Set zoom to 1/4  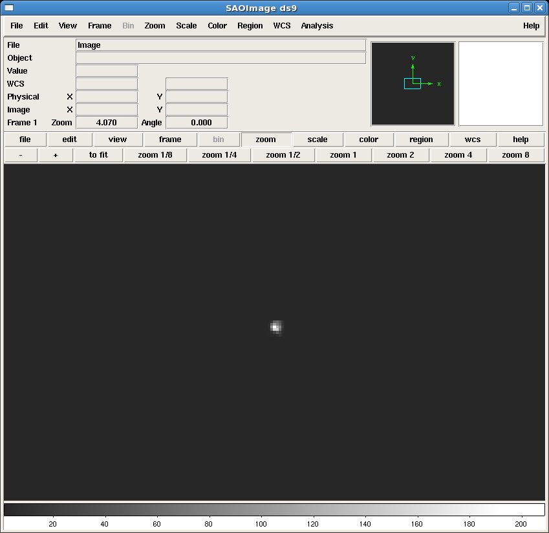[x=219, y=155]
